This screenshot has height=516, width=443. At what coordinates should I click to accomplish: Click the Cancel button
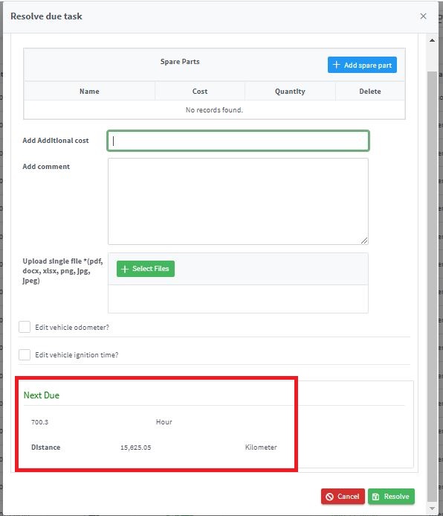pos(343,497)
